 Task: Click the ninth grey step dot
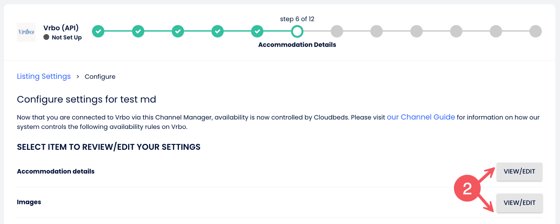click(416, 31)
